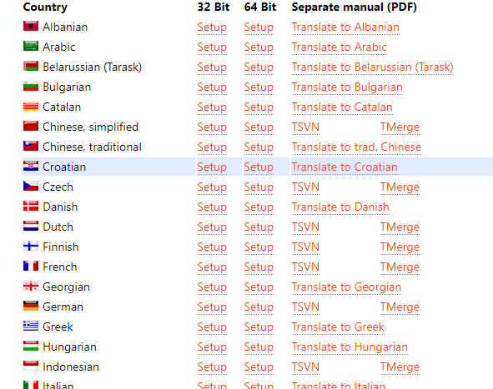Open Translate to Arabic link
493x389 pixels.
(x=340, y=47)
